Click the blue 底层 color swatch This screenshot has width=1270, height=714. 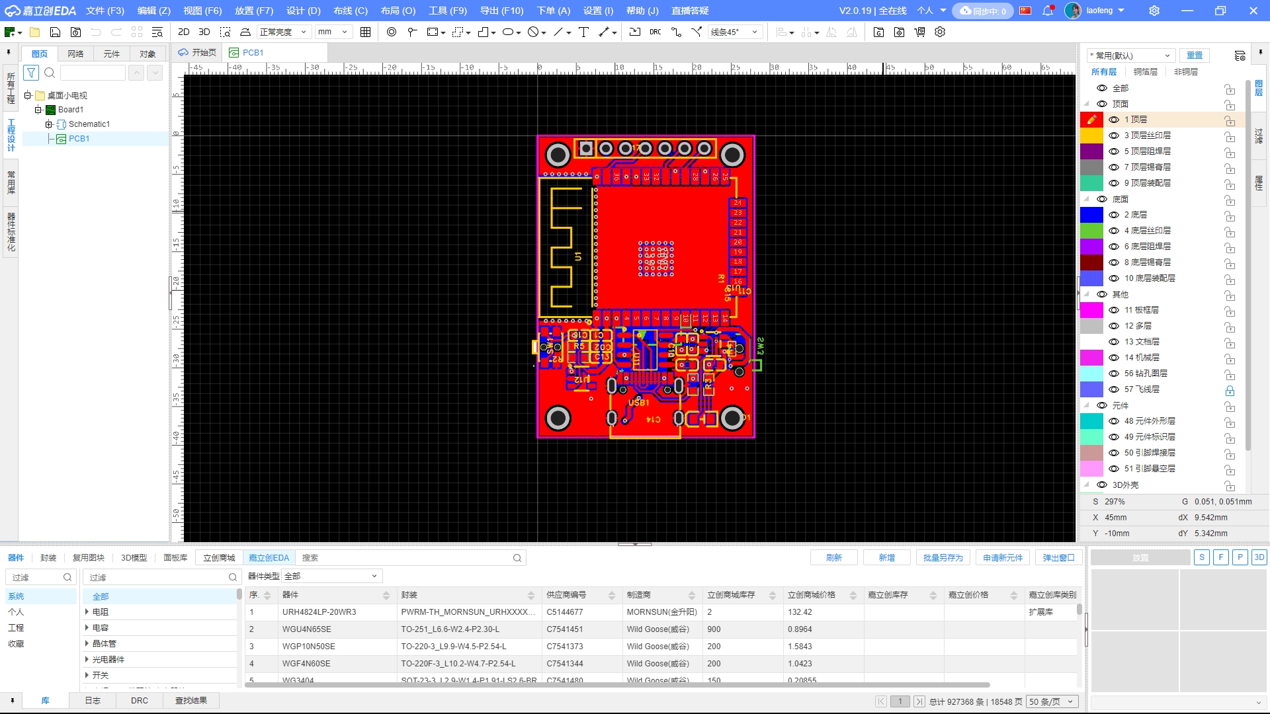tap(1091, 215)
